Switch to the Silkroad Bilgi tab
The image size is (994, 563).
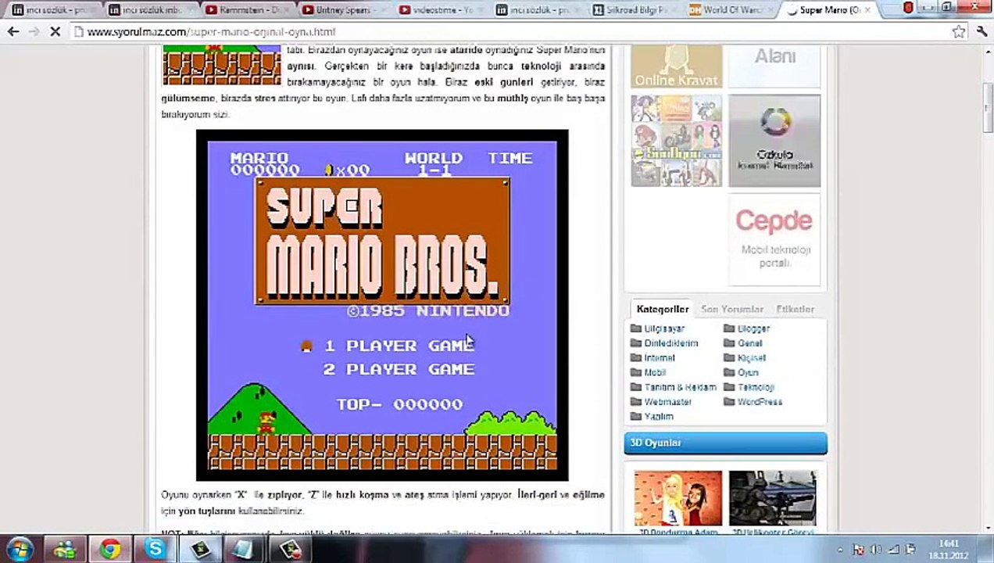pos(635,10)
